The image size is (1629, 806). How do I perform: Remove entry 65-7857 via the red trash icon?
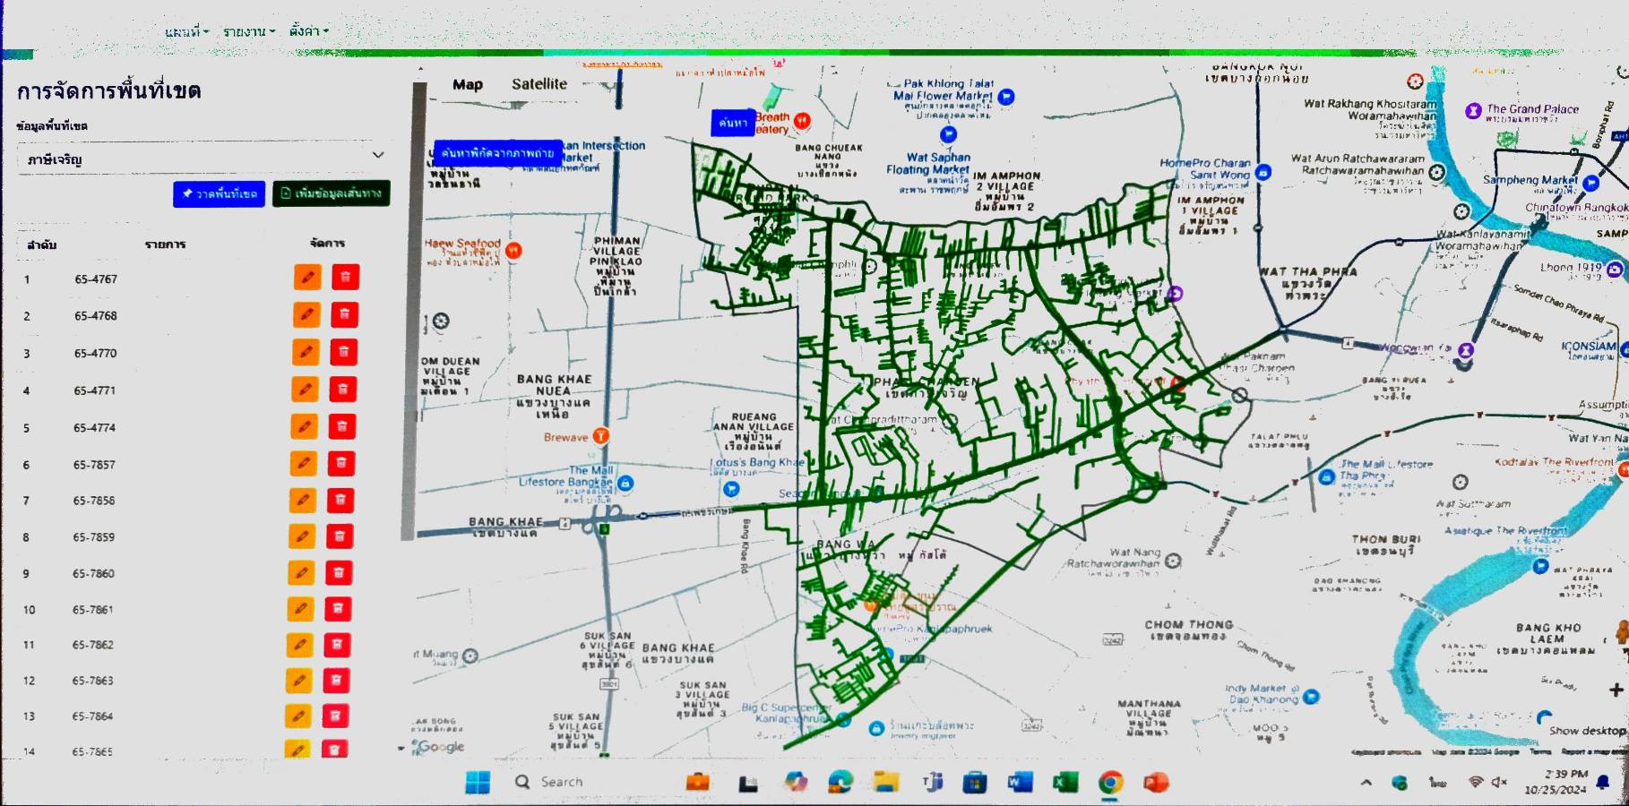coord(340,463)
